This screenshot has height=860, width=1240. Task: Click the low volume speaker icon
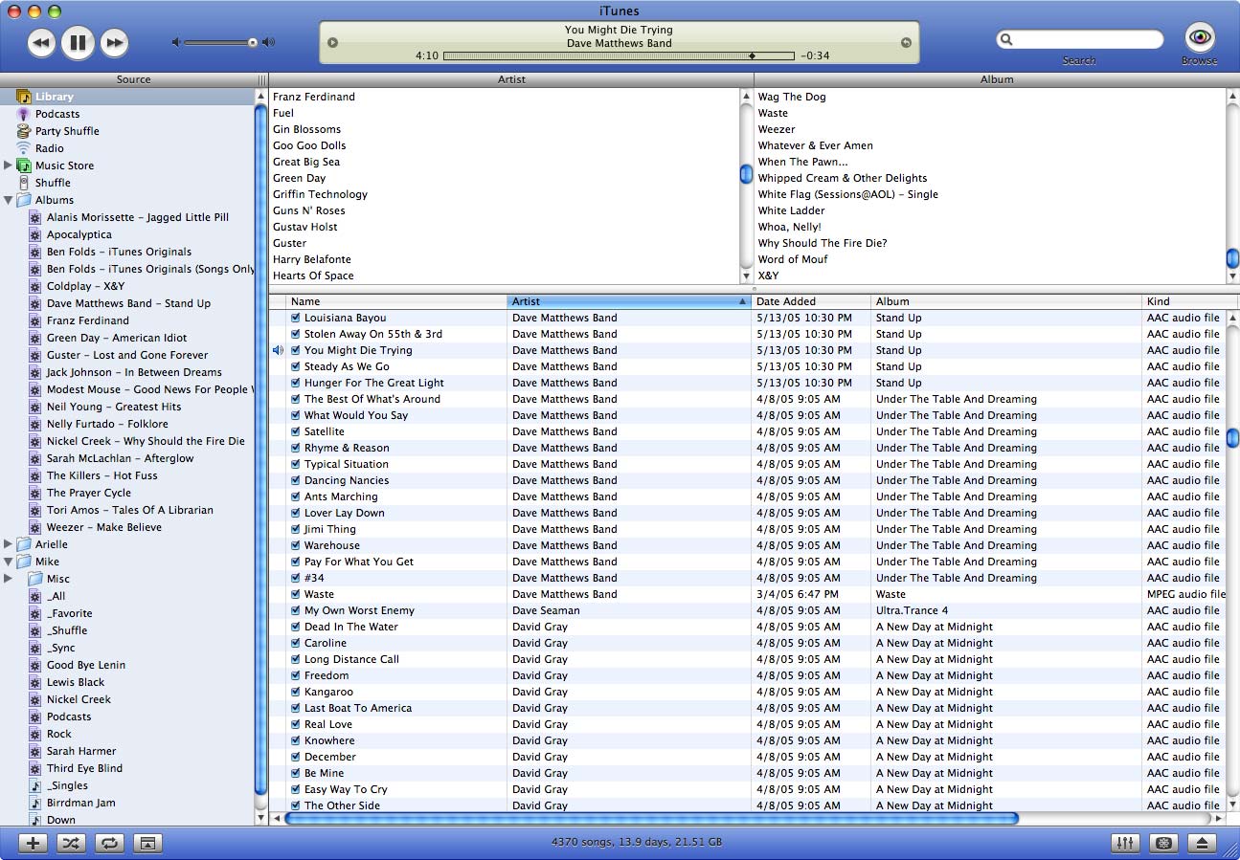point(176,42)
